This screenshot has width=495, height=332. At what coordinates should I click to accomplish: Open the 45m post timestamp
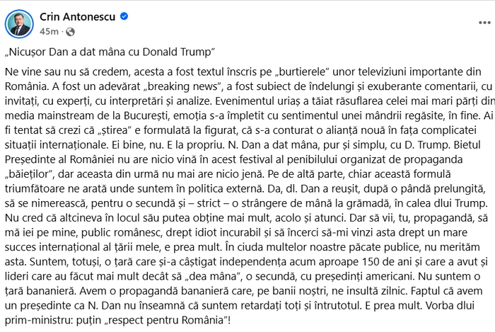point(49,32)
